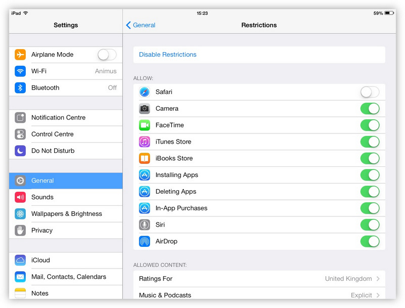Tap the iCloud icon

(x=20, y=260)
